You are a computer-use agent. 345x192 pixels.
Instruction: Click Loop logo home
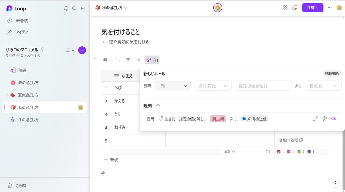16,9
